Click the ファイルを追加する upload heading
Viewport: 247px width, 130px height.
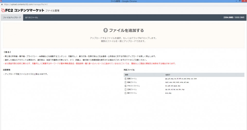click(x=126, y=30)
